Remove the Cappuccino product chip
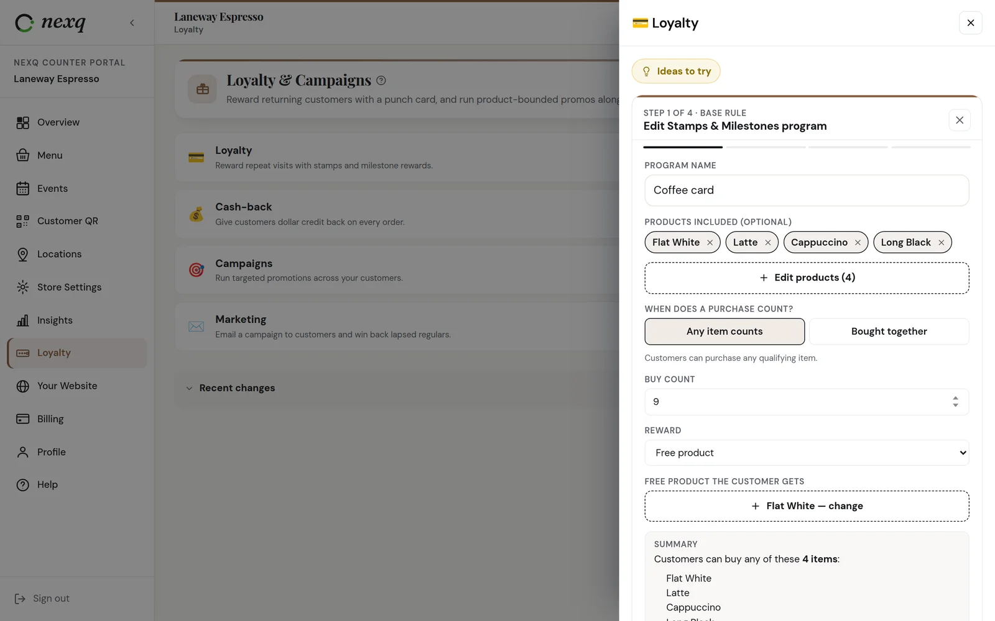The height and width of the screenshot is (621, 995). pyautogui.click(x=858, y=243)
